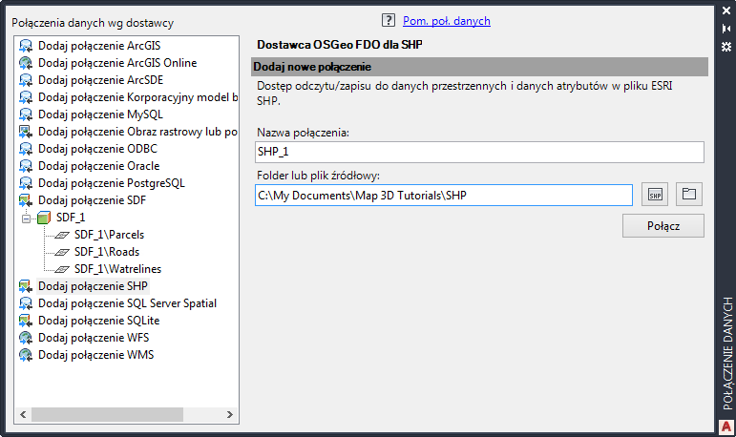The width and height of the screenshot is (736, 437).
Task: Click the folder browse icon
Action: coord(688,195)
